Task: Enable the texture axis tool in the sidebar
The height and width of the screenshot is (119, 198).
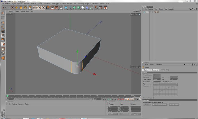Action: (x=3, y=53)
